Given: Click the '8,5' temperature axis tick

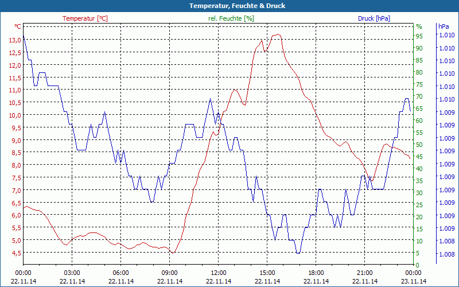Looking at the screenshot, I should click(17, 153).
